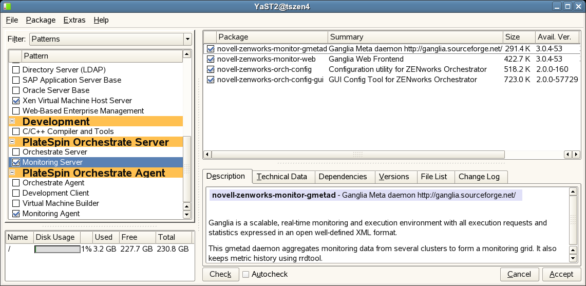The image size is (586, 286).
Task: Click the Free column header
Action: [x=137, y=237]
